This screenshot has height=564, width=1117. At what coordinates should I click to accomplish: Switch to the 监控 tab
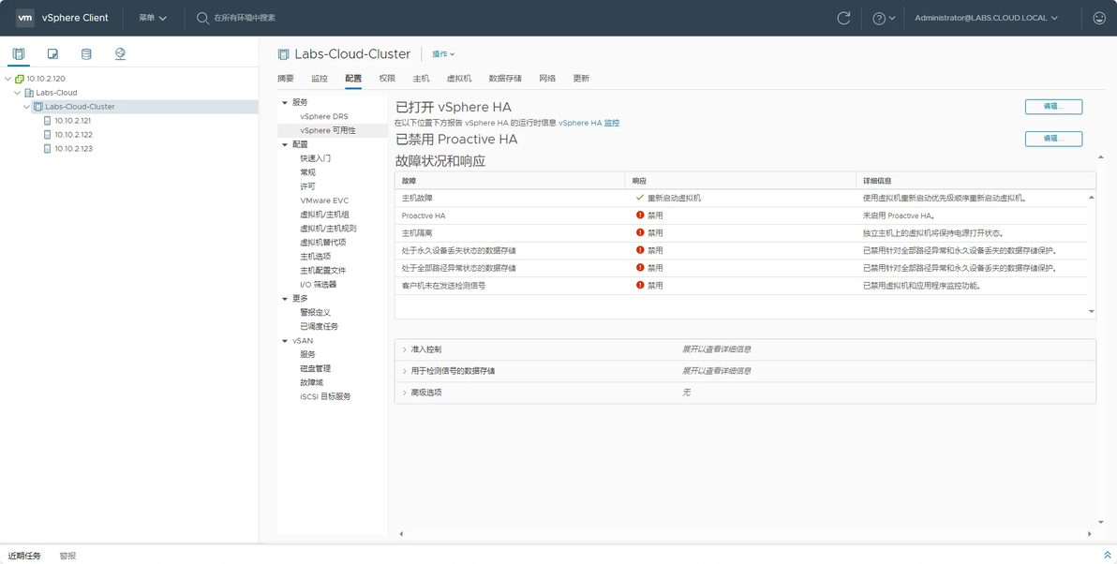point(320,79)
